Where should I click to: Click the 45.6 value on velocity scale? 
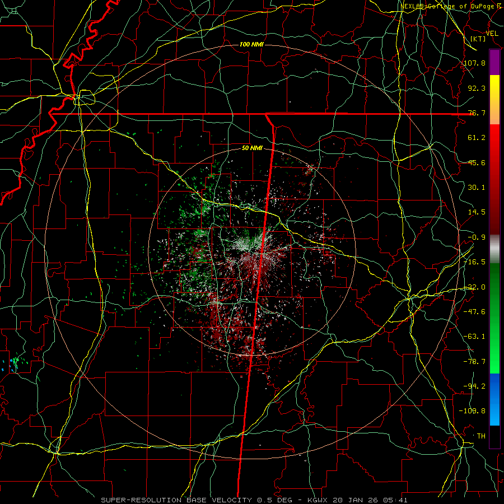pos(477,162)
